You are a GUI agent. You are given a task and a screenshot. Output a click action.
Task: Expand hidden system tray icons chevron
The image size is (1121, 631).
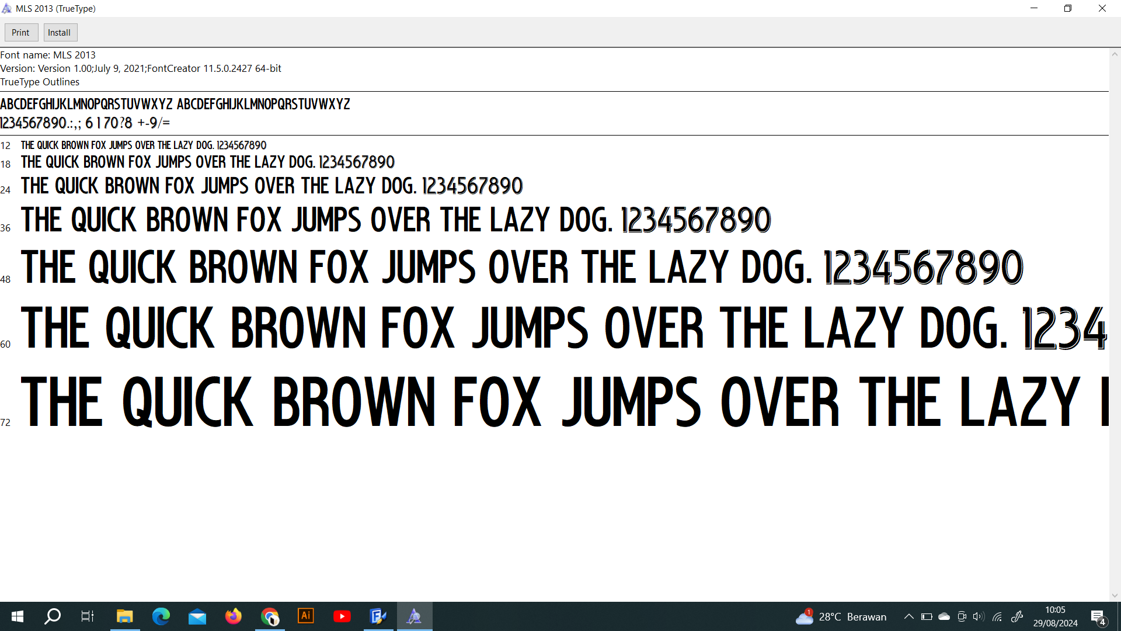click(x=909, y=616)
